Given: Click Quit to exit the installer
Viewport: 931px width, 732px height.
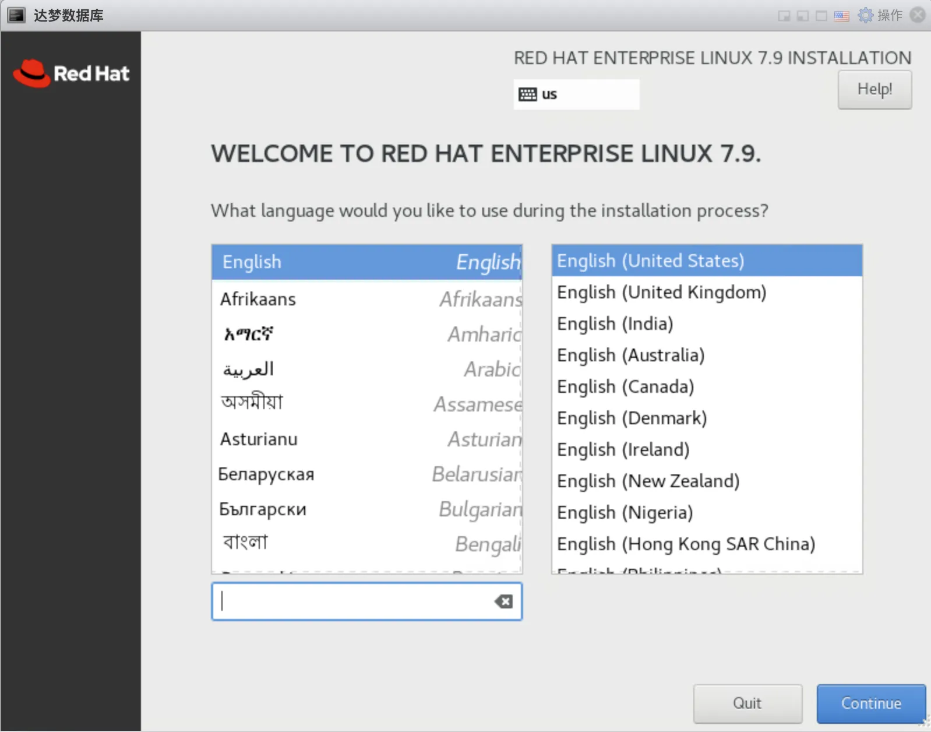Looking at the screenshot, I should tap(747, 703).
